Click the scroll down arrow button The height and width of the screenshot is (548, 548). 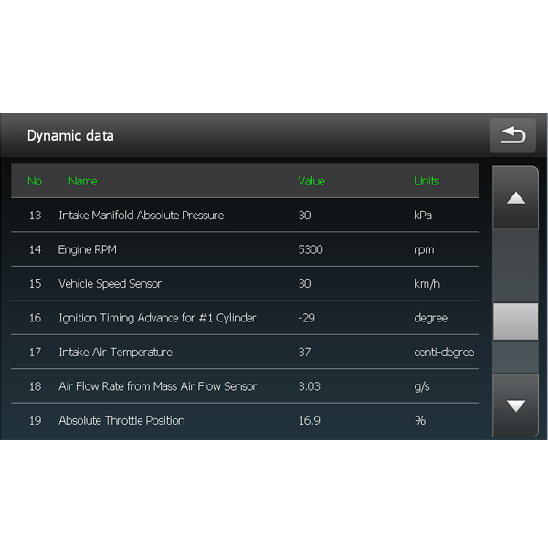[515, 406]
